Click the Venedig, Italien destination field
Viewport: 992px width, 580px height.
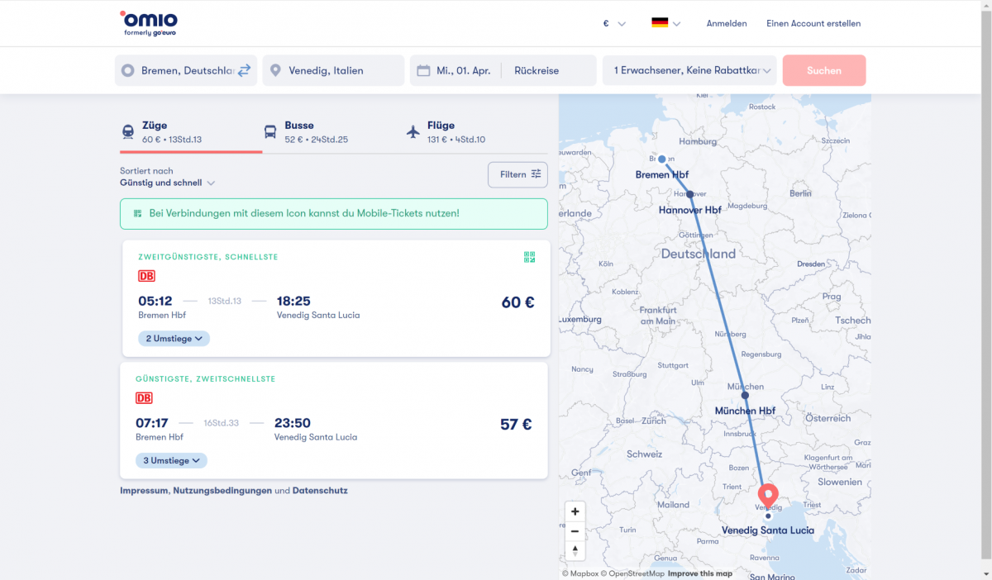pos(333,70)
